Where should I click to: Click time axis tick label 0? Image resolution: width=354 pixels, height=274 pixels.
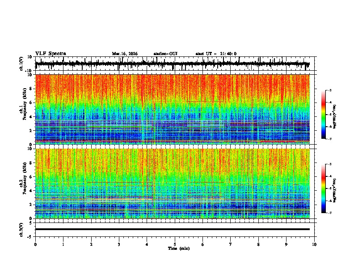click(x=35, y=244)
